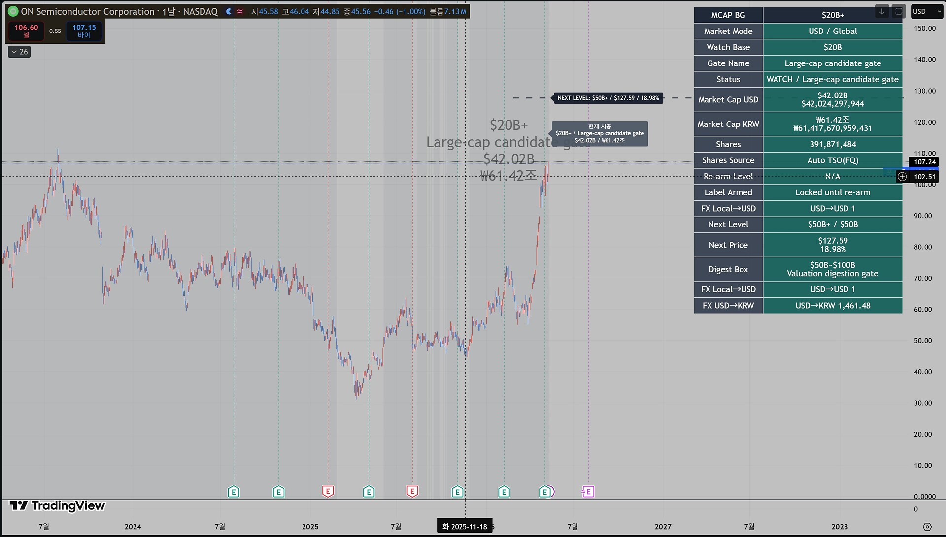Open the USD currency dropdown
The image size is (946, 537).
point(926,11)
